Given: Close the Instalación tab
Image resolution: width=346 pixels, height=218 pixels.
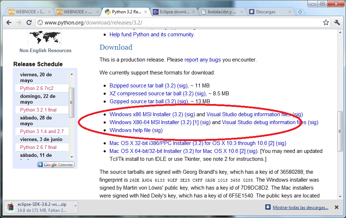Looking at the screenshot, I should pyautogui.click(x=241, y=12).
